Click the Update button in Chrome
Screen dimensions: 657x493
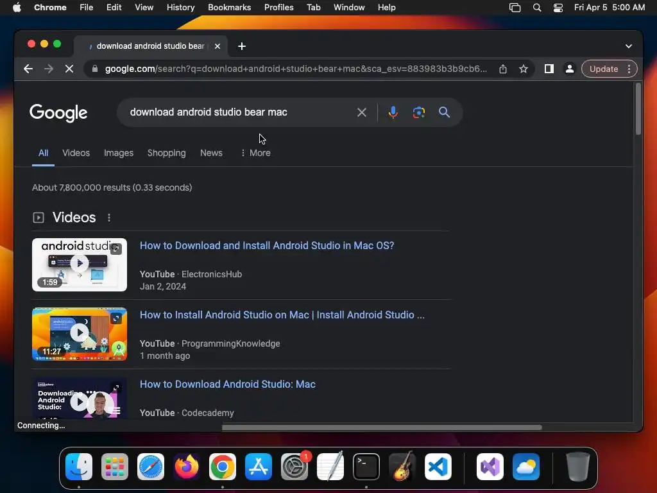coord(603,69)
